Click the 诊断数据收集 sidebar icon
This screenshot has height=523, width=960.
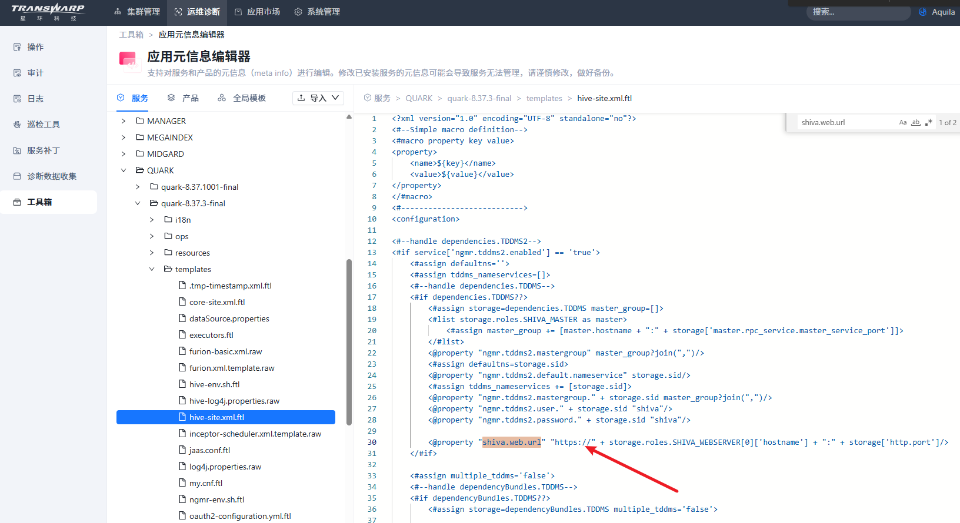click(17, 176)
